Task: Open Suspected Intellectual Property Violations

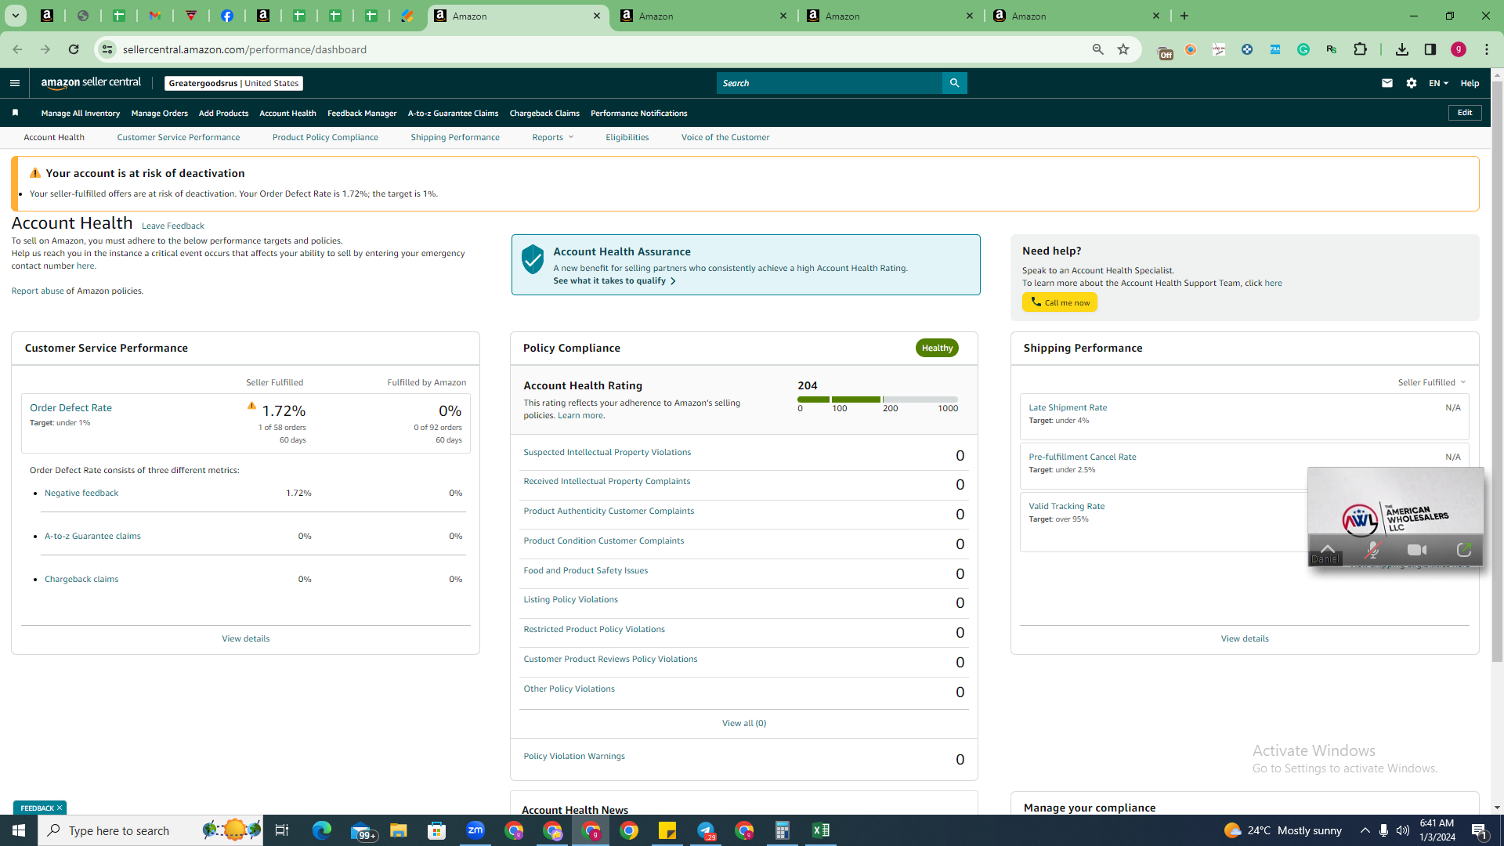Action: pos(607,452)
